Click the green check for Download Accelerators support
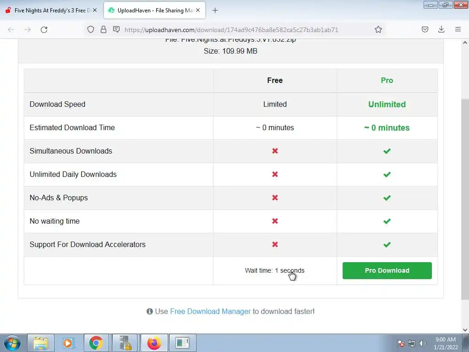469x352 pixels. (387, 245)
